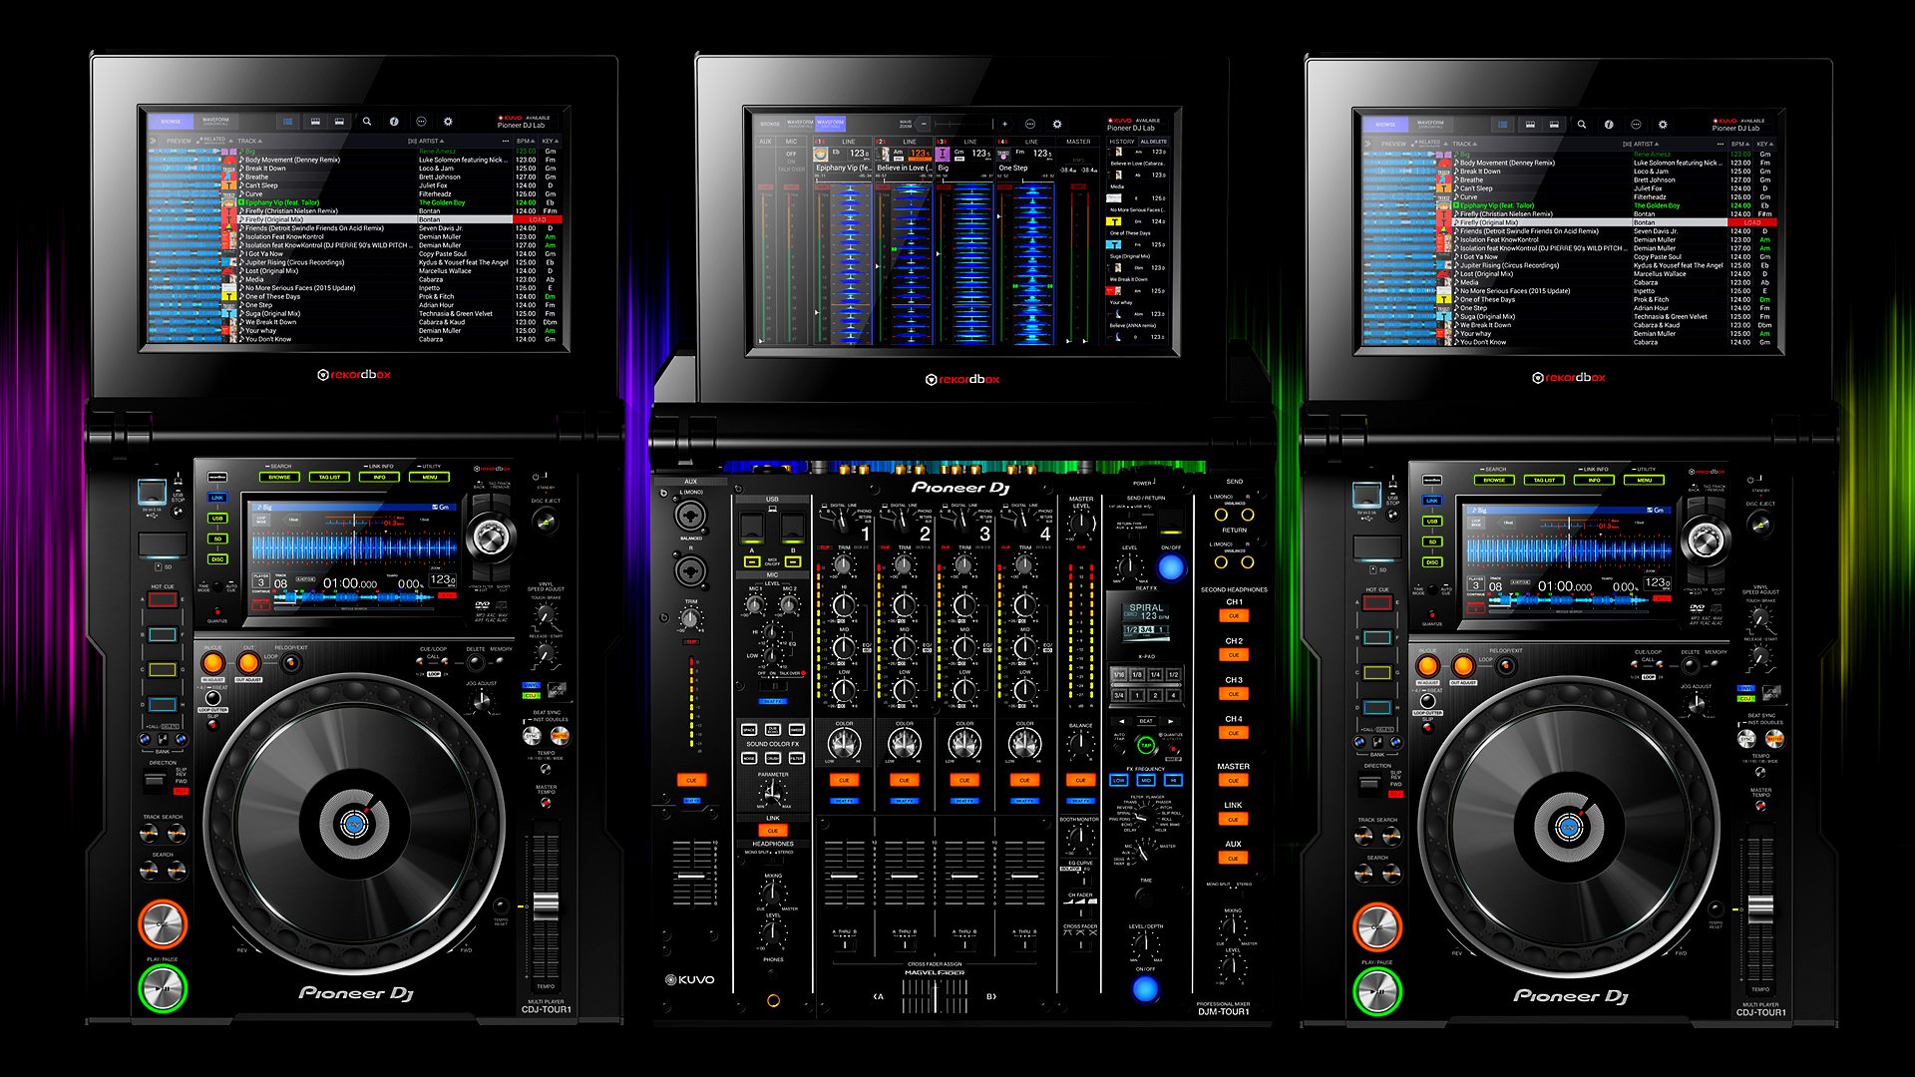Open the more options circle on left screen
This screenshot has height=1077, width=1915.
click(x=421, y=122)
